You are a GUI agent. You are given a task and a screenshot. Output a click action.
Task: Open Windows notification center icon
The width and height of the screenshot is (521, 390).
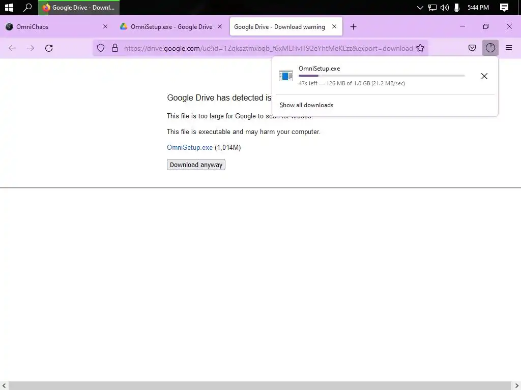click(x=504, y=8)
